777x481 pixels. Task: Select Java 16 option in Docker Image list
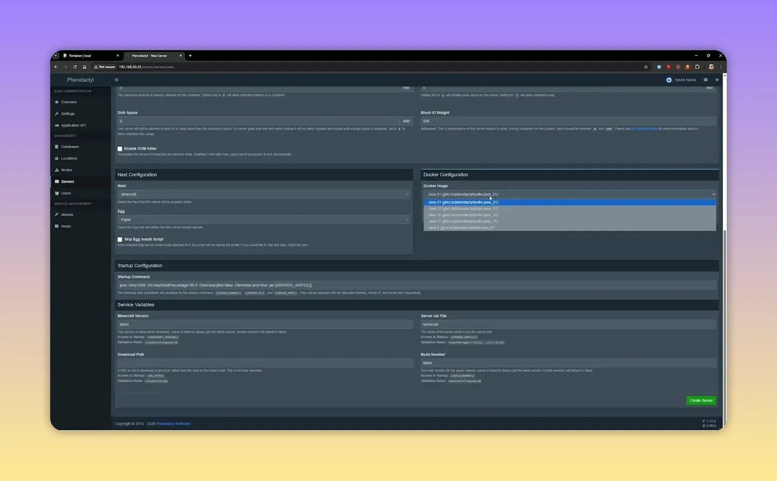point(570,215)
